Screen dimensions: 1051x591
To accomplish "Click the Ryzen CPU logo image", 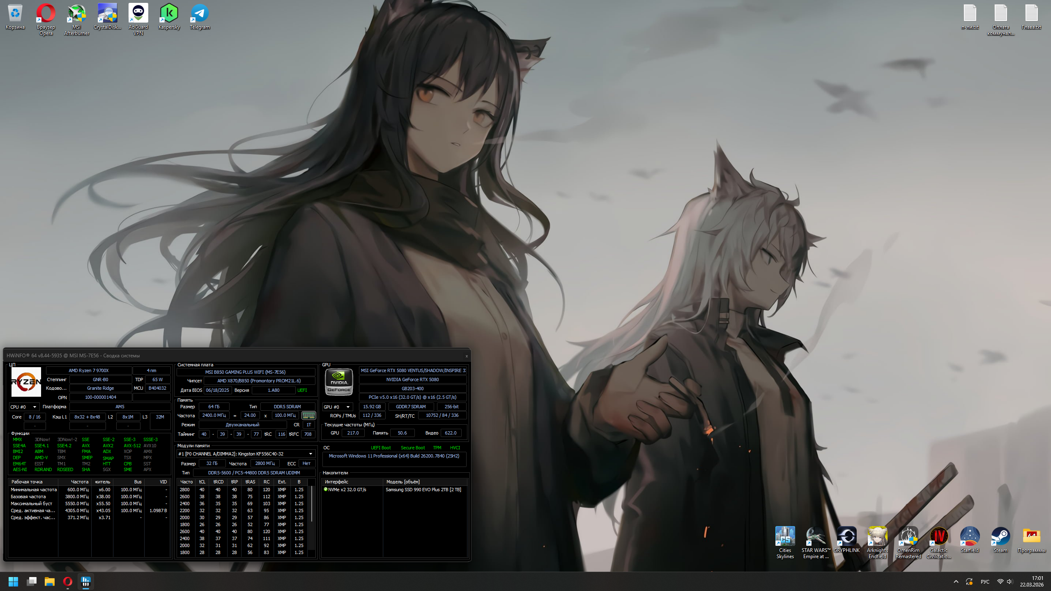I will click(x=26, y=382).
